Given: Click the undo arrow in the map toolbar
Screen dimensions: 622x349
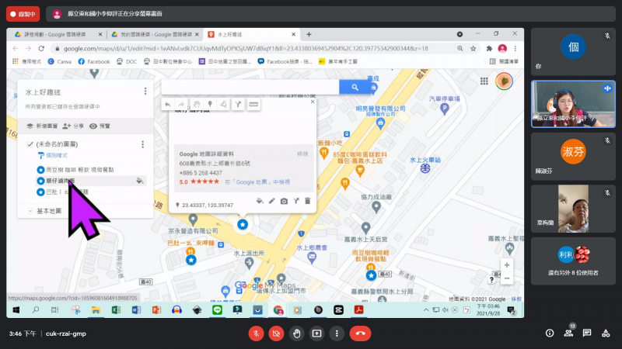Looking at the screenshot, I should coord(168,105).
